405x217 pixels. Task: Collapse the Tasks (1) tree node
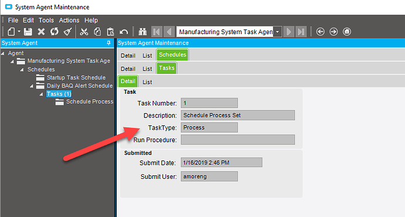click(x=41, y=94)
